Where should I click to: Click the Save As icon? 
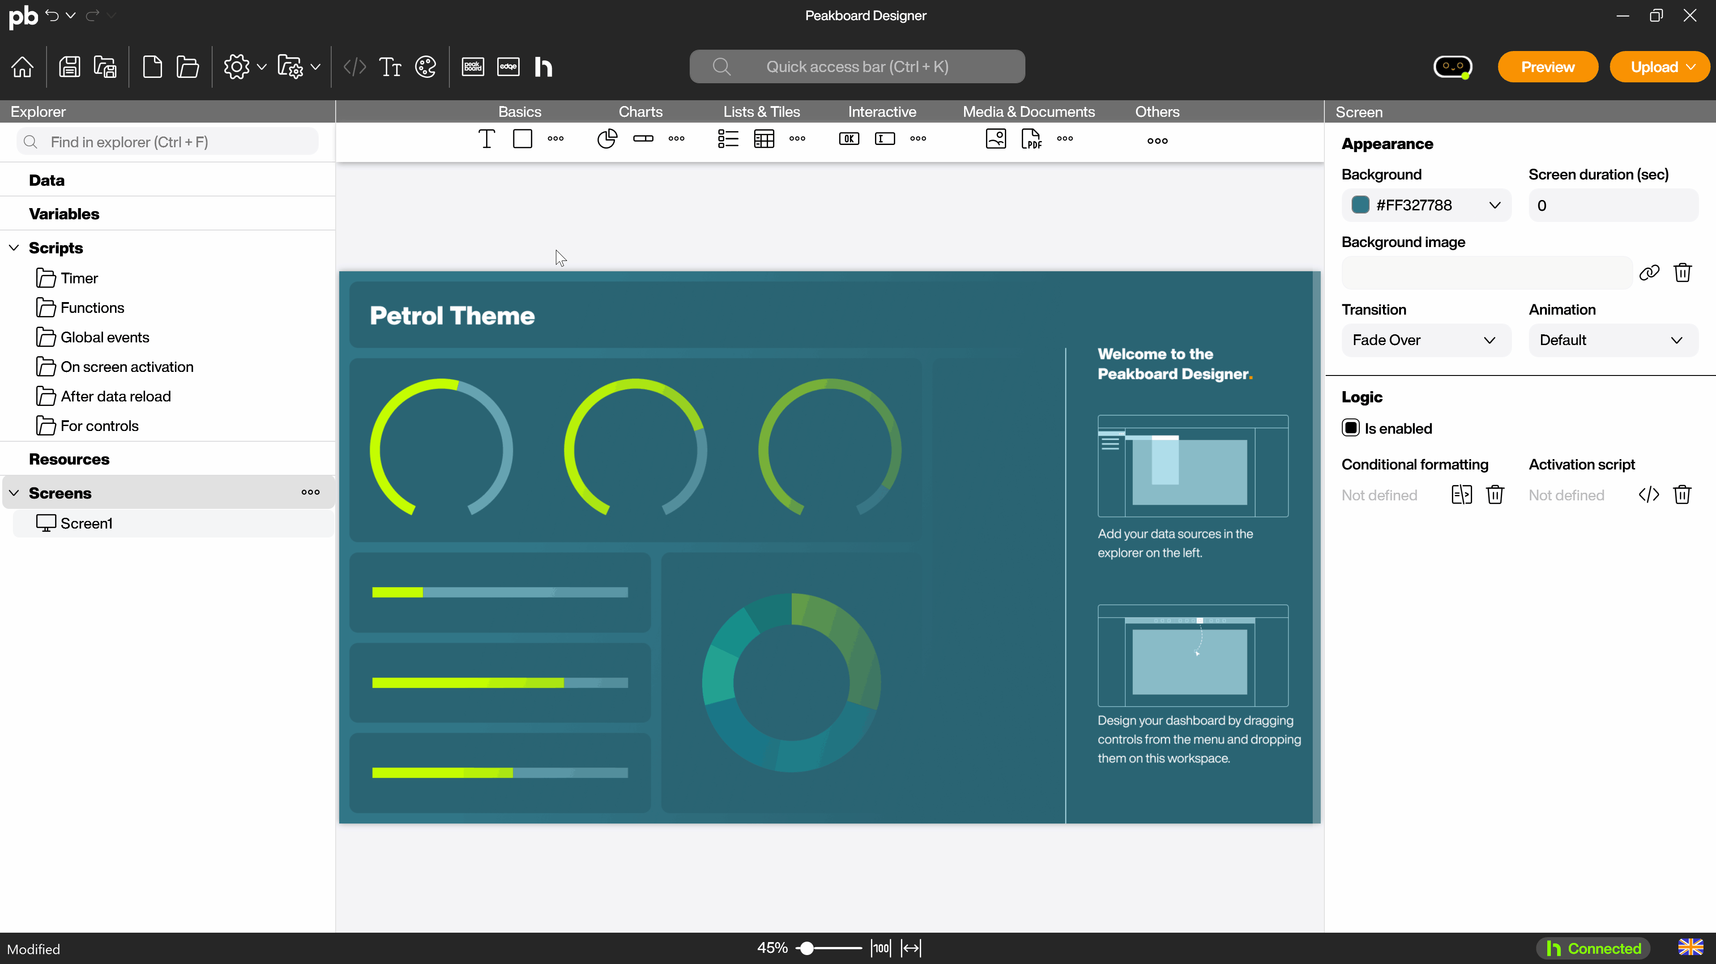click(x=105, y=67)
